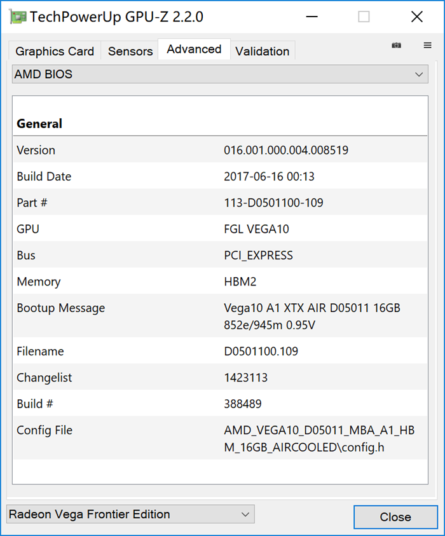Select the Bootup Message row
The image size is (445, 536).
coord(220,316)
